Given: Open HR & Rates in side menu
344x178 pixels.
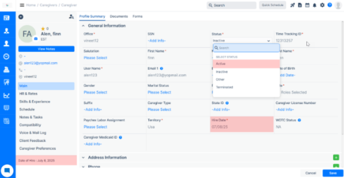Looking at the screenshot, I should (x=28, y=94).
